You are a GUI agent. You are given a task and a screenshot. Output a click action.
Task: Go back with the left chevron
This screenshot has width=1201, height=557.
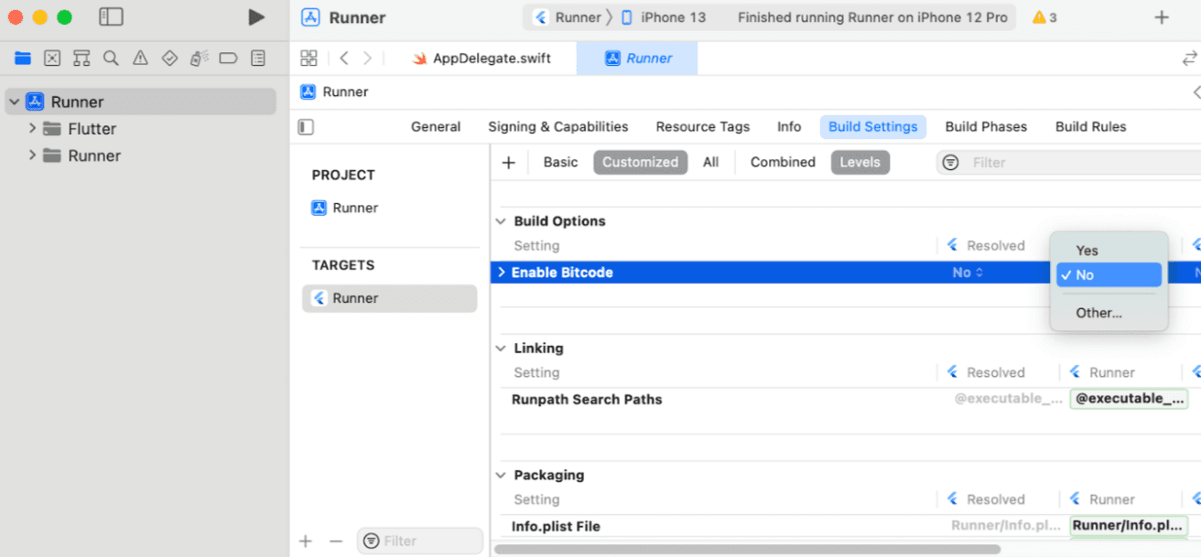pos(344,58)
